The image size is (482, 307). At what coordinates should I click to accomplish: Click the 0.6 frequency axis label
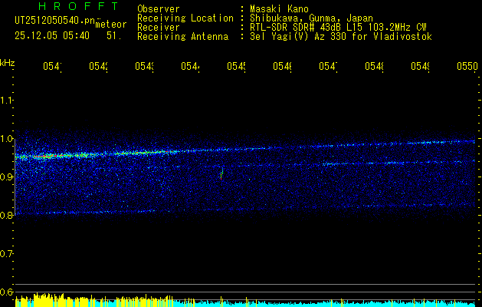coord(6,292)
